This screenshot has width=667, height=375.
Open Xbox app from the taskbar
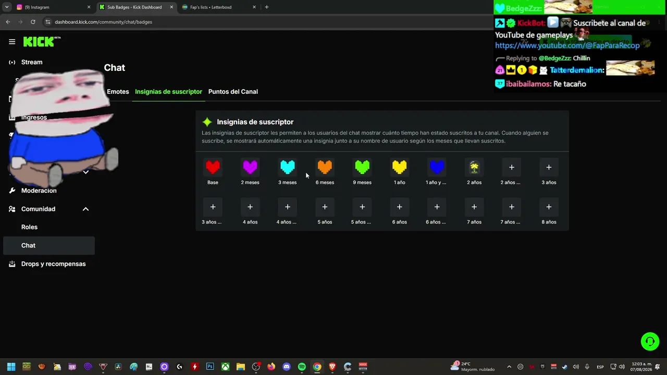(225, 367)
